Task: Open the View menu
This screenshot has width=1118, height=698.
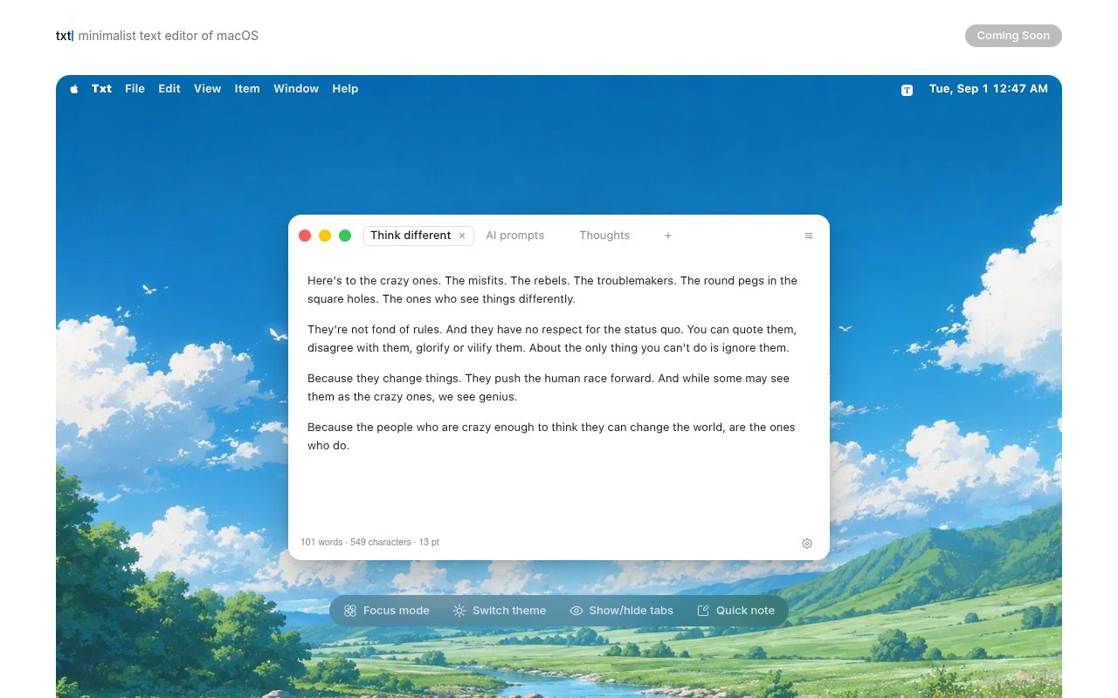Action: (x=208, y=89)
